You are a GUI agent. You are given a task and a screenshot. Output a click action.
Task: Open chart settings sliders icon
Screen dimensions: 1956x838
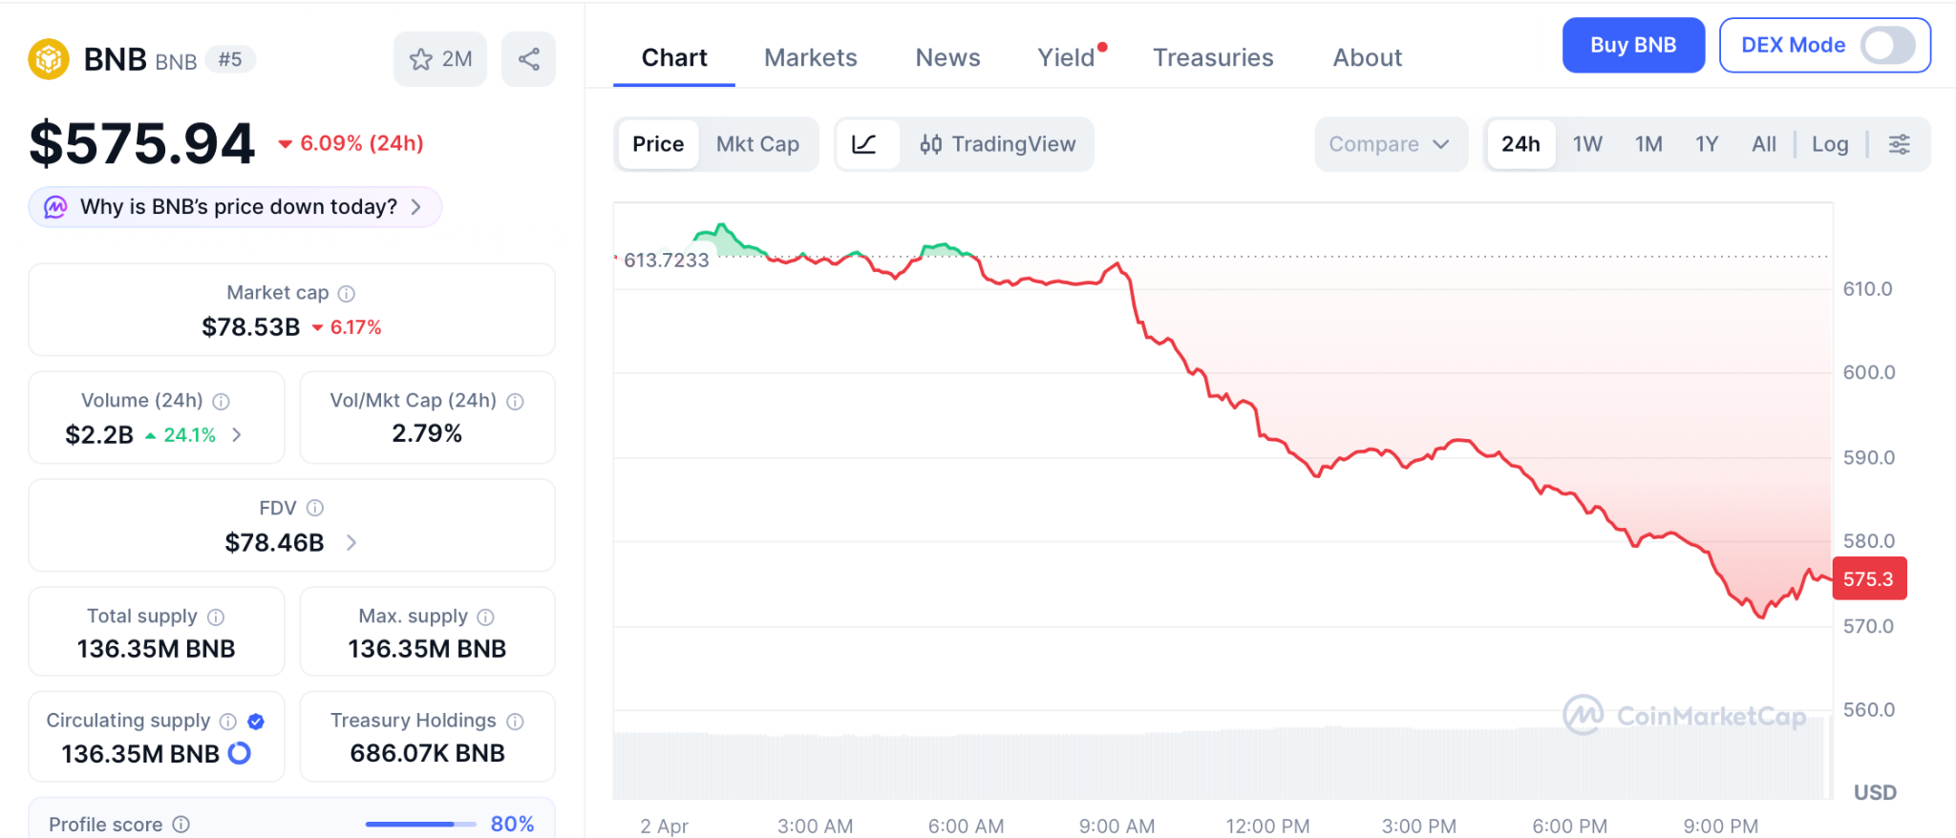pos(1900,144)
